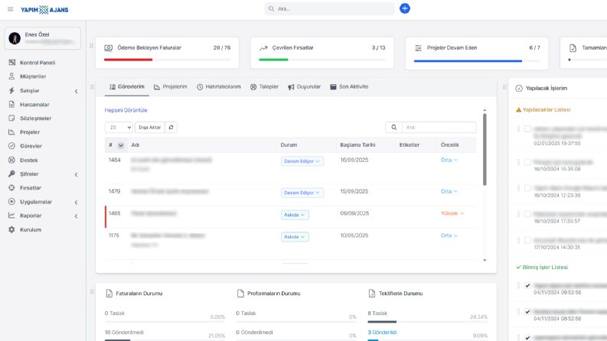Uncheck second finished item dated 04/11/2024 08:52:56
This screenshot has width=607, height=341.
point(527,312)
